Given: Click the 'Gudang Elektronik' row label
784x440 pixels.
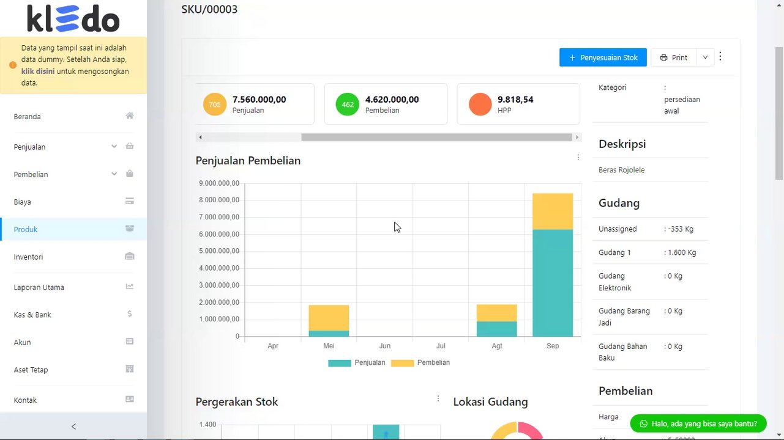Looking at the screenshot, I should point(615,282).
